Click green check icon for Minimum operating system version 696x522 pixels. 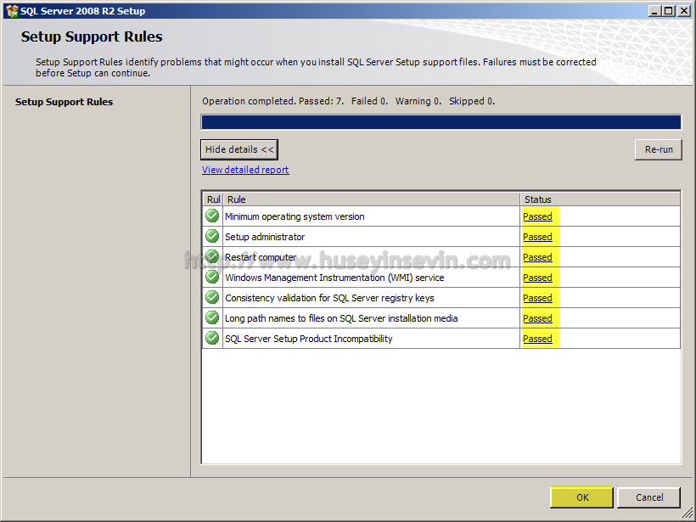212,216
